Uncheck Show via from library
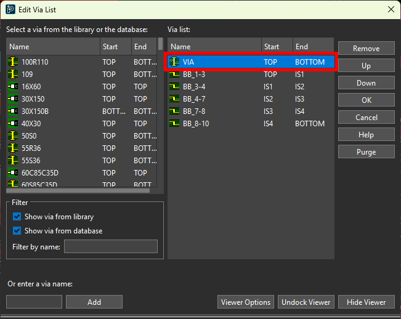The width and height of the screenshot is (401, 319). coord(17,217)
